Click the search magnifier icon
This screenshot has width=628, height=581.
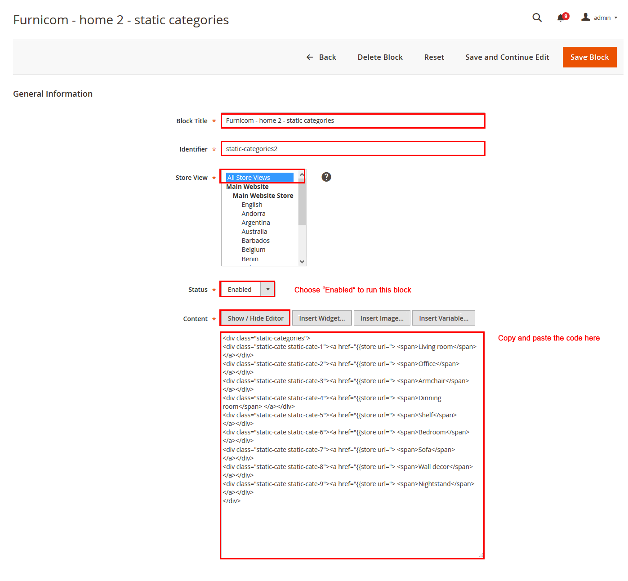[x=537, y=18]
